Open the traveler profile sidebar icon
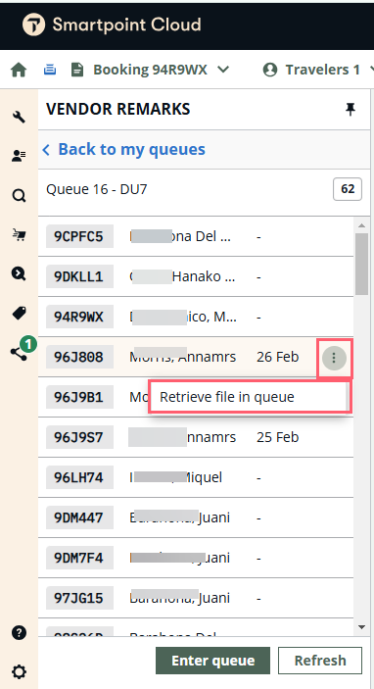 [x=19, y=156]
